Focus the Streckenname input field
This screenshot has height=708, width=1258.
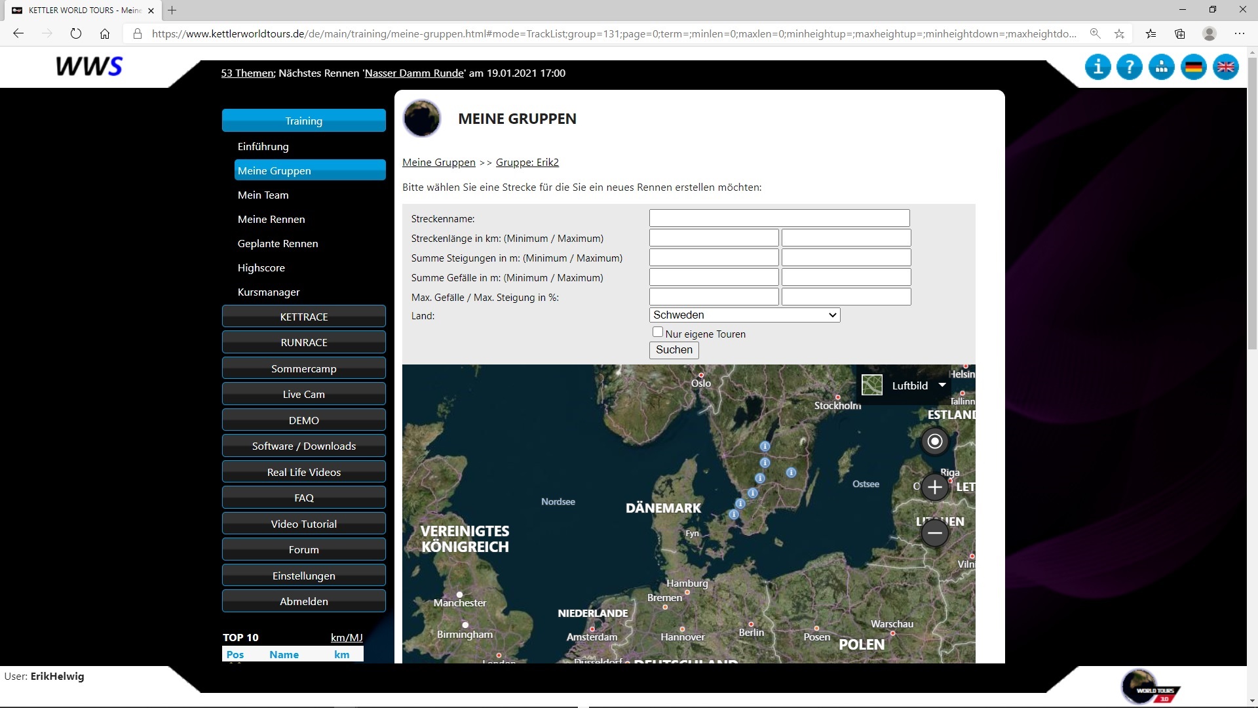(x=780, y=218)
